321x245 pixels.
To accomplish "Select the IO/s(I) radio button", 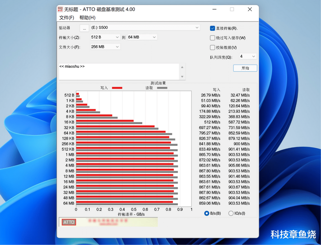I will (x=231, y=213).
